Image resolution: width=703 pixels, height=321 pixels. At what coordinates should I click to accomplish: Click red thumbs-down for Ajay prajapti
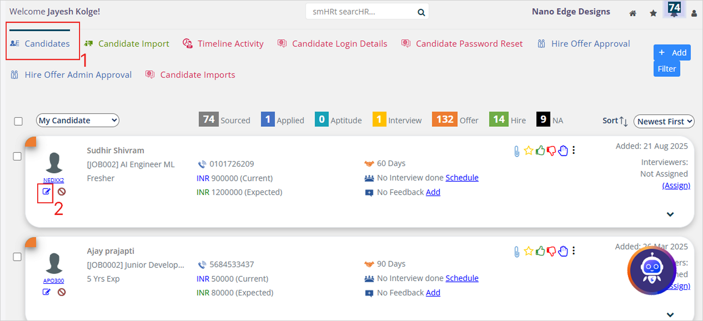(x=551, y=251)
